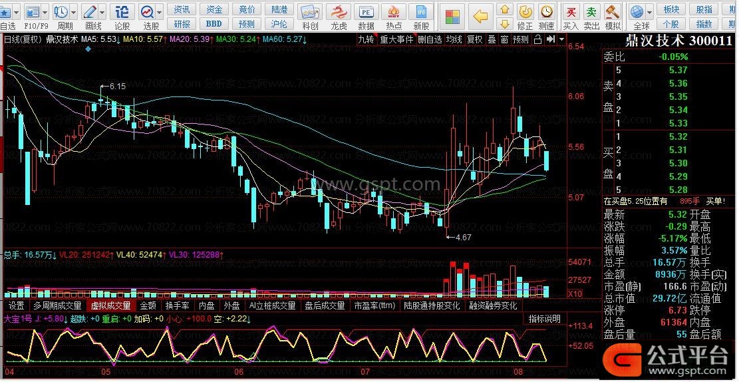This screenshot has width=739, height=382.
Task: Click the 周期 clock period icon
Action: coord(61,12)
